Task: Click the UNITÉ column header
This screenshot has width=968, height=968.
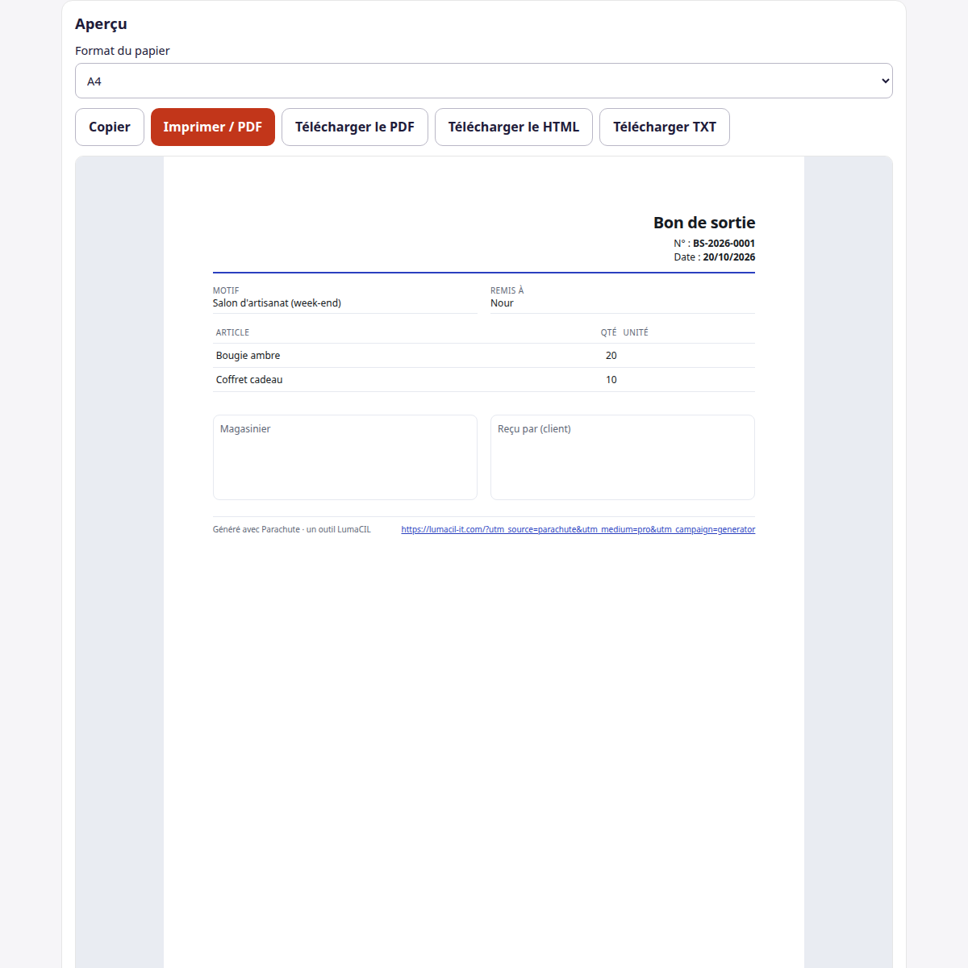Action: point(636,332)
